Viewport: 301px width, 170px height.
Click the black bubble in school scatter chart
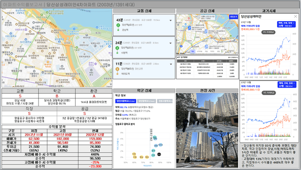pyautogui.click(x=159, y=154)
